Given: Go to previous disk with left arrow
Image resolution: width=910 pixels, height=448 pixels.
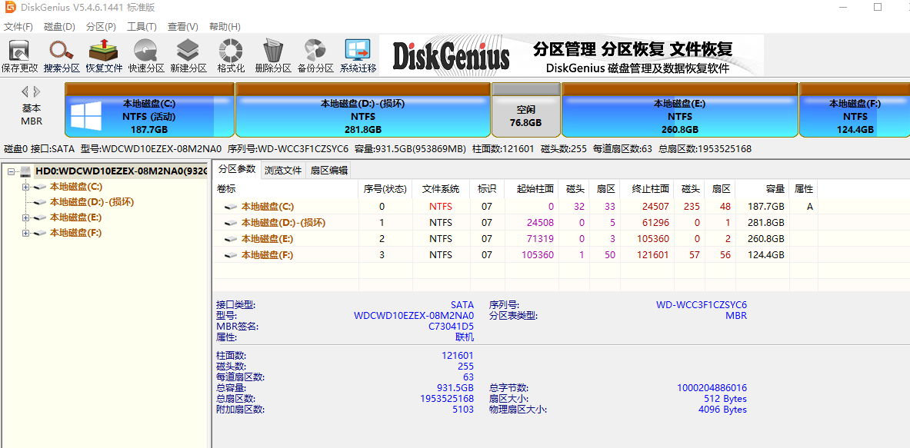Looking at the screenshot, I should (25, 91).
